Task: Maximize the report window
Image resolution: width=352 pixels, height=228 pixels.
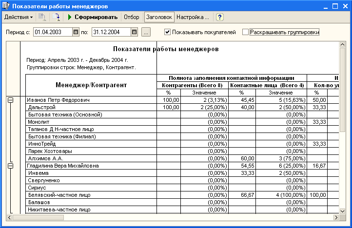Action: [335, 6]
